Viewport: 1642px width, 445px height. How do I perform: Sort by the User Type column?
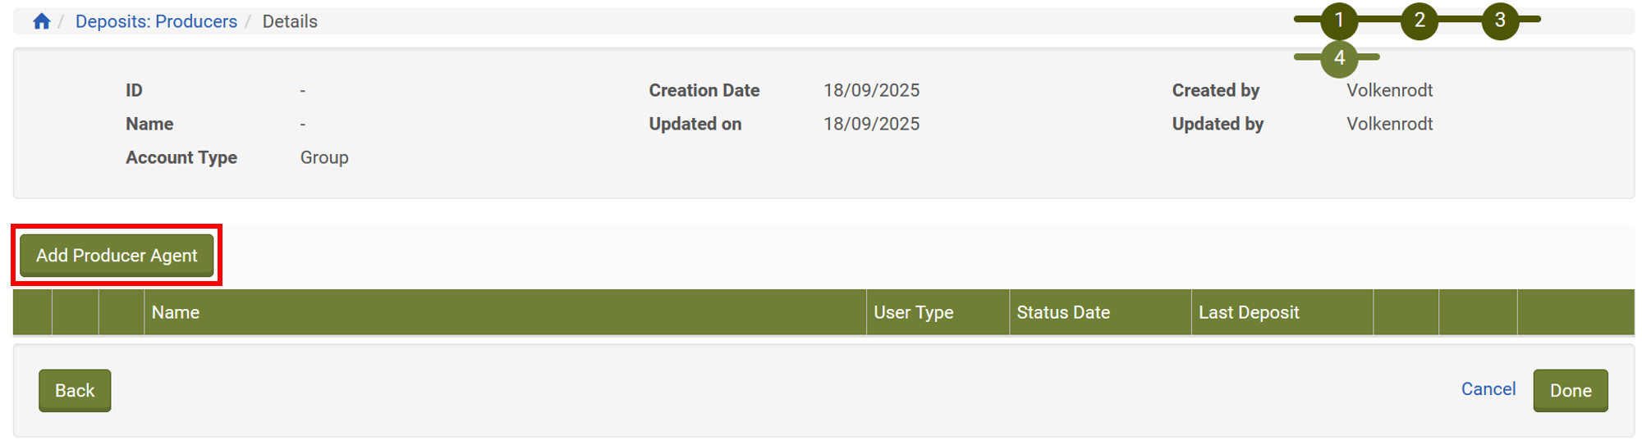[x=913, y=312]
